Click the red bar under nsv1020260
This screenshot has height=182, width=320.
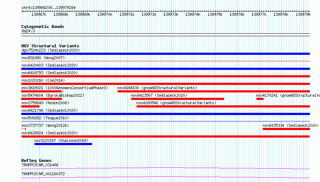(165, 84)
